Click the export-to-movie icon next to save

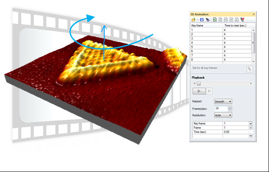208,20
